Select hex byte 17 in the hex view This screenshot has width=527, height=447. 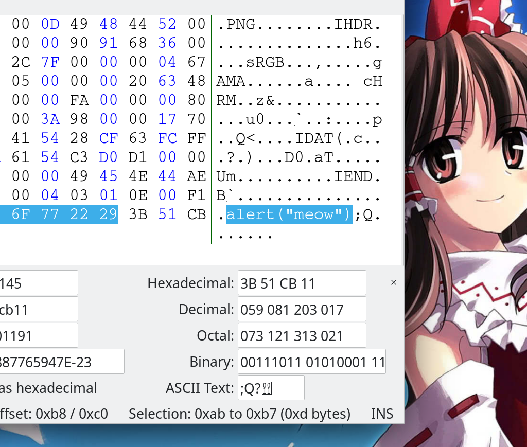coord(167,119)
